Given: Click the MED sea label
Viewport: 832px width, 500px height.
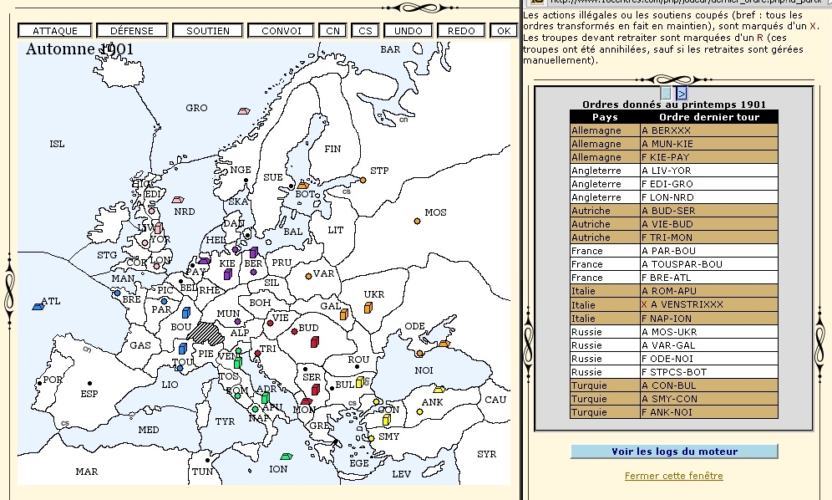Looking at the screenshot, I should [x=148, y=430].
